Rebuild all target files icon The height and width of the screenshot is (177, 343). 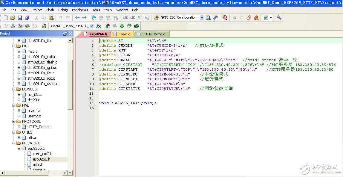[x=20, y=26]
